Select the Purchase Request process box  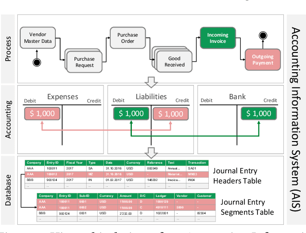coord(85,62)
